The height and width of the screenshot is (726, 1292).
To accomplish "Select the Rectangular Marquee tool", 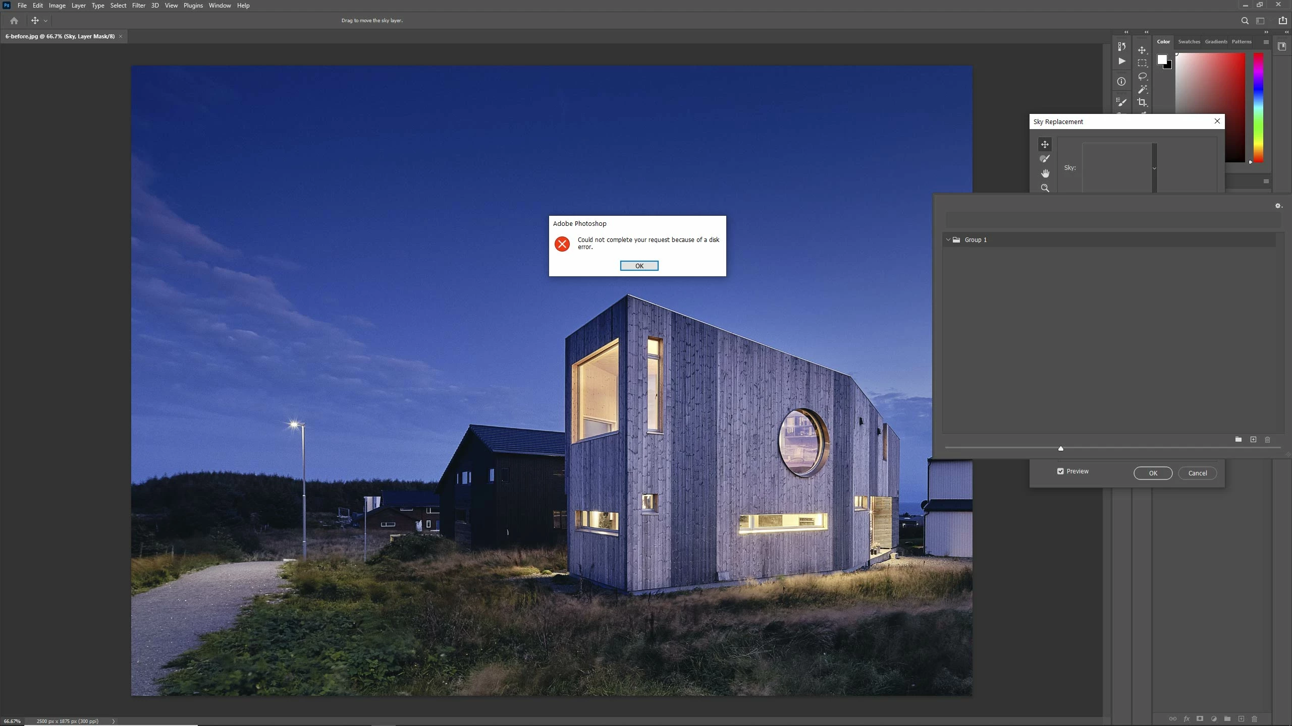I will coord(1142,63).
